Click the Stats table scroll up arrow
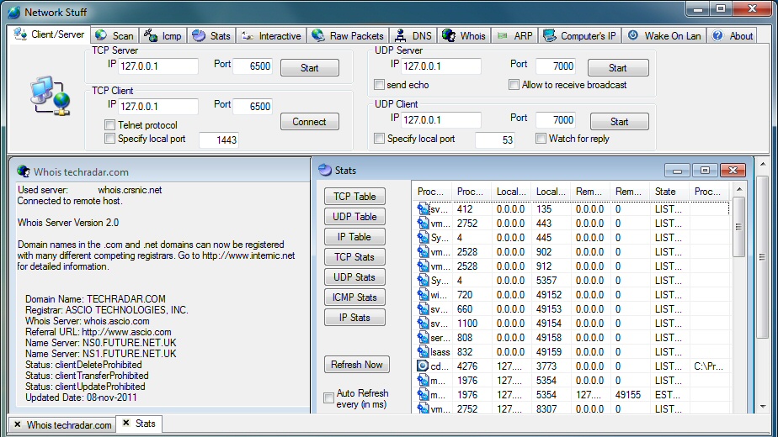 [738, 189]
